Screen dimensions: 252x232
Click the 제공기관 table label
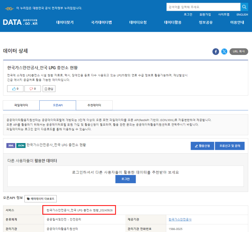click(x=133, y=219)
